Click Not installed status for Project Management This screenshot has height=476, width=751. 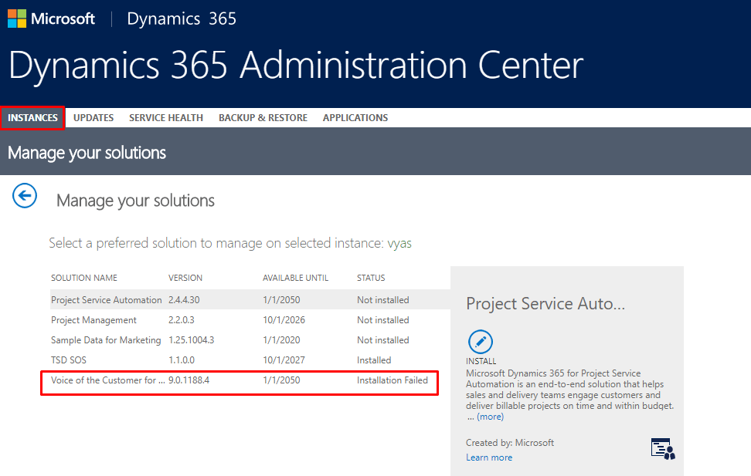(x=382, y=320)
